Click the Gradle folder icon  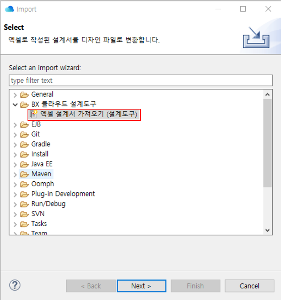(24, 144)
